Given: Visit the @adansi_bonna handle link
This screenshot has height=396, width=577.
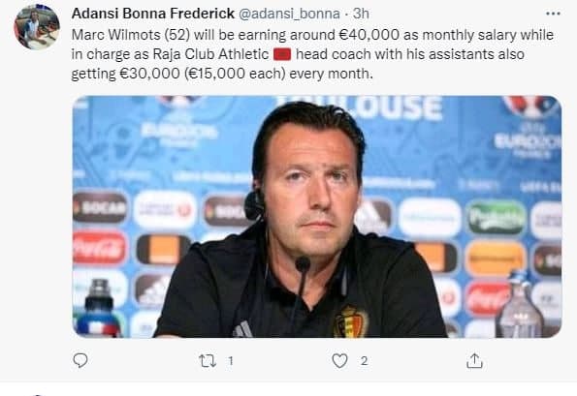Looking at the screenshot, I should click(x=289, y=14).
